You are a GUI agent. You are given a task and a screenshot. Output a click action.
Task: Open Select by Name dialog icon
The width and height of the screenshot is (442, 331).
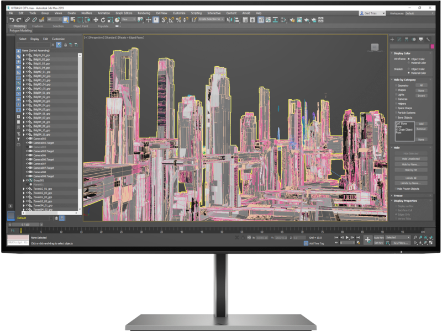click(x=73, y=20)
